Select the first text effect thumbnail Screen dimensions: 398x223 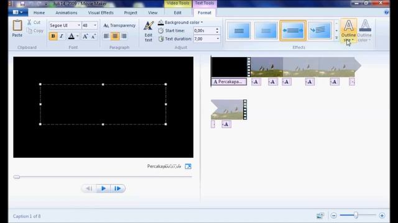tap(239, 30)
